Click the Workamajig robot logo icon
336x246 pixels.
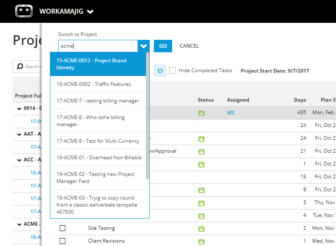23,11
